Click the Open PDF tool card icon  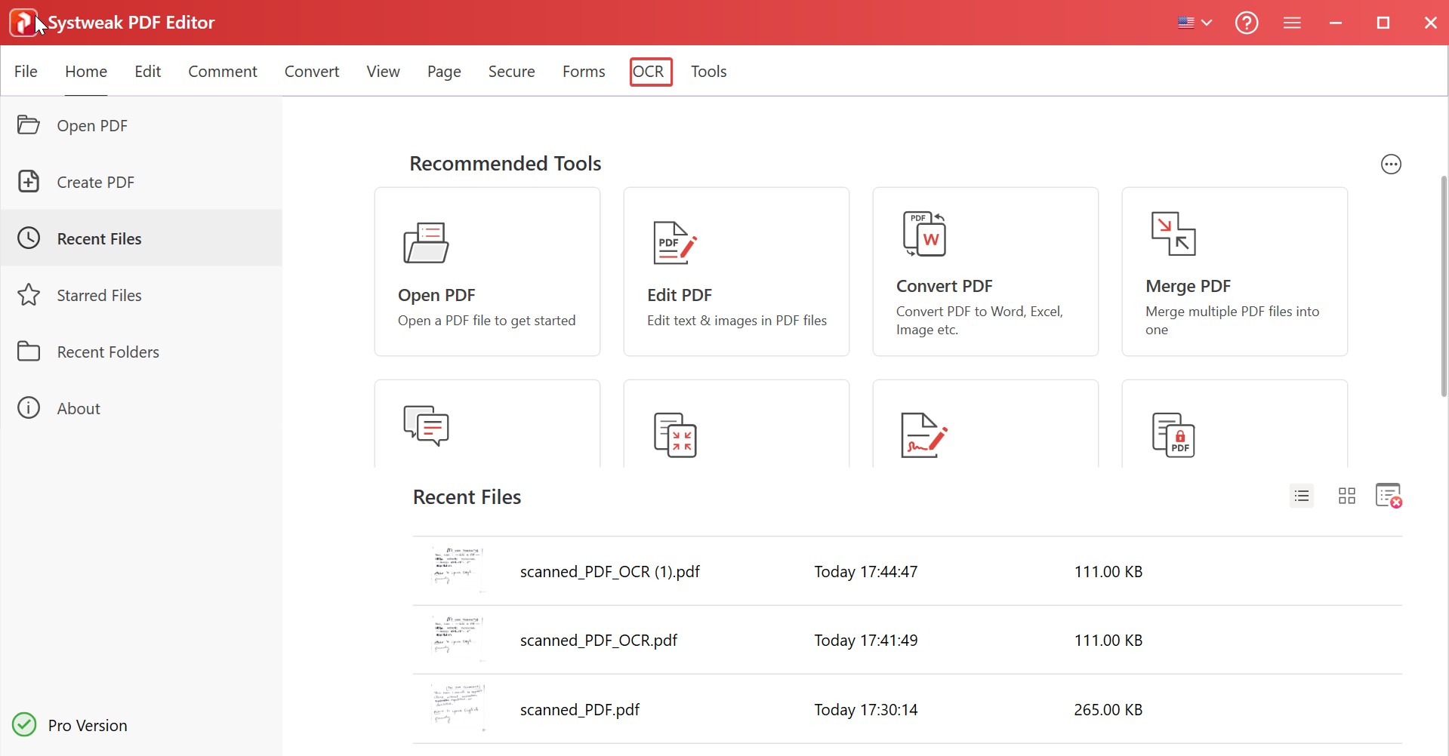click(426, 243)
